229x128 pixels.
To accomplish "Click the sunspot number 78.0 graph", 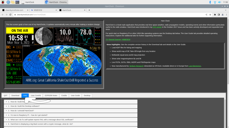I will pos(84,36).
